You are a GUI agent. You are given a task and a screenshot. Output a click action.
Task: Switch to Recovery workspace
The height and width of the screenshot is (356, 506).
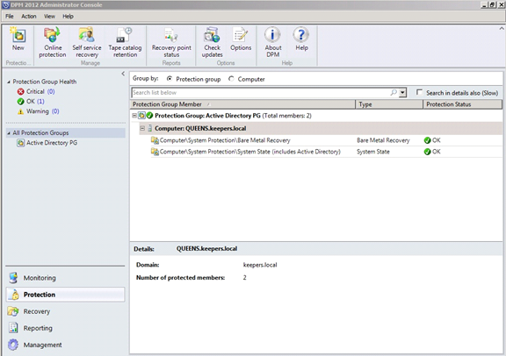65,311
